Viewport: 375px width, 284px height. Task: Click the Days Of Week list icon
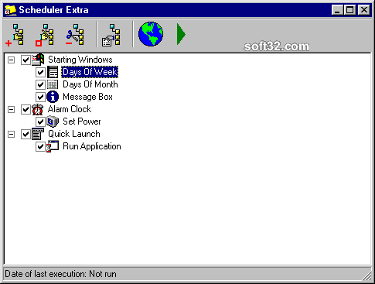53,72
